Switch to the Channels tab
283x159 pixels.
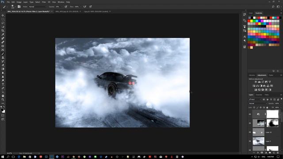click(259, 95)
